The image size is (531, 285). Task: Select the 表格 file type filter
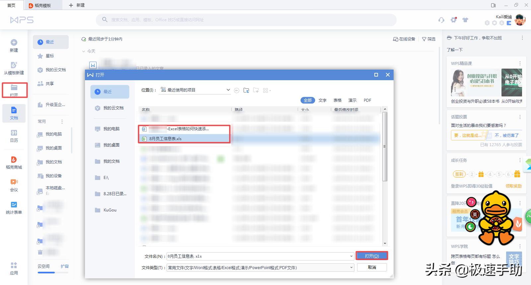click(338, 100)
